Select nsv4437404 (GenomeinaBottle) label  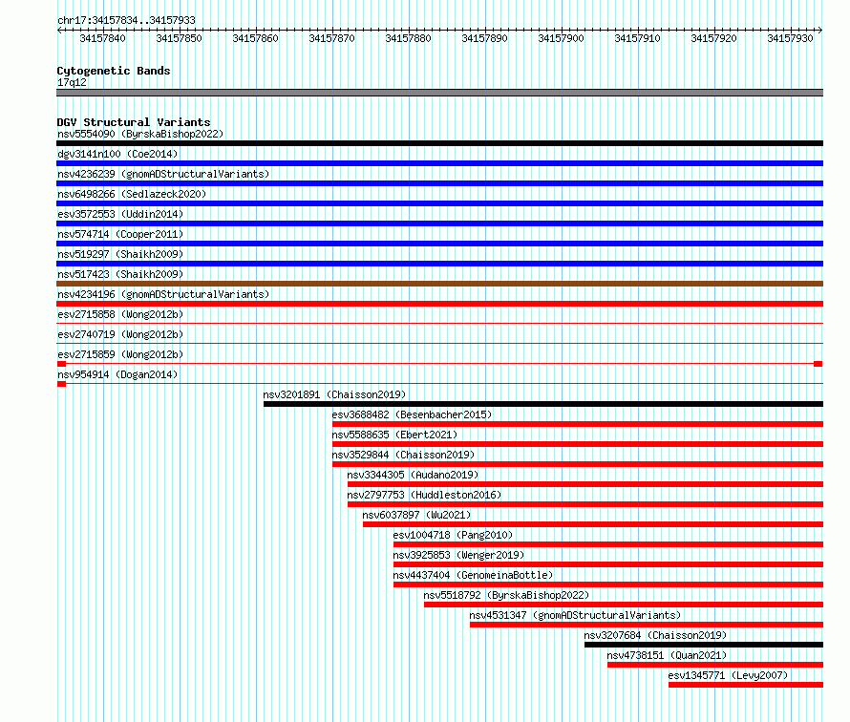pos(474,575)
